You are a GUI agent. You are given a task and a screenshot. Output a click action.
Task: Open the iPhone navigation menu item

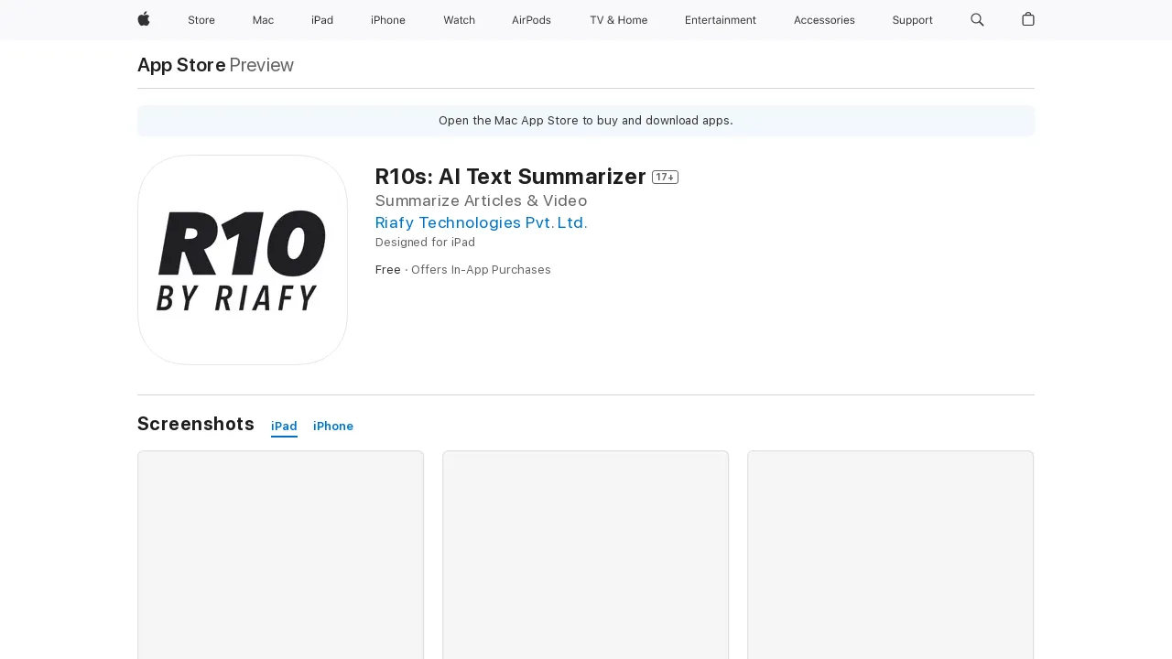[388, 20]
